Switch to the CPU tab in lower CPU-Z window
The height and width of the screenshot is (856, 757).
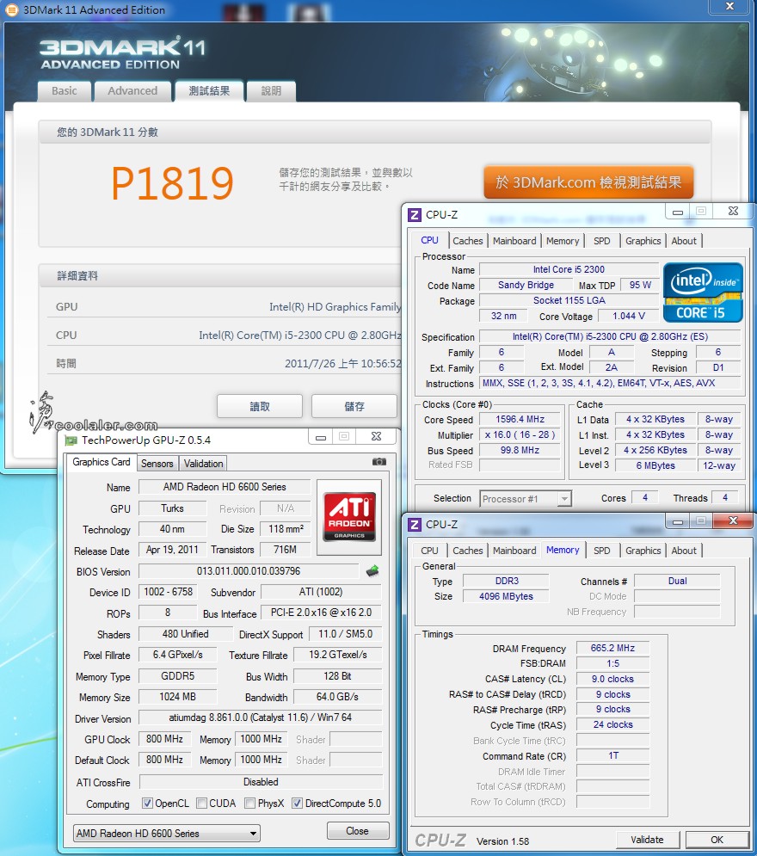(429, 551)
